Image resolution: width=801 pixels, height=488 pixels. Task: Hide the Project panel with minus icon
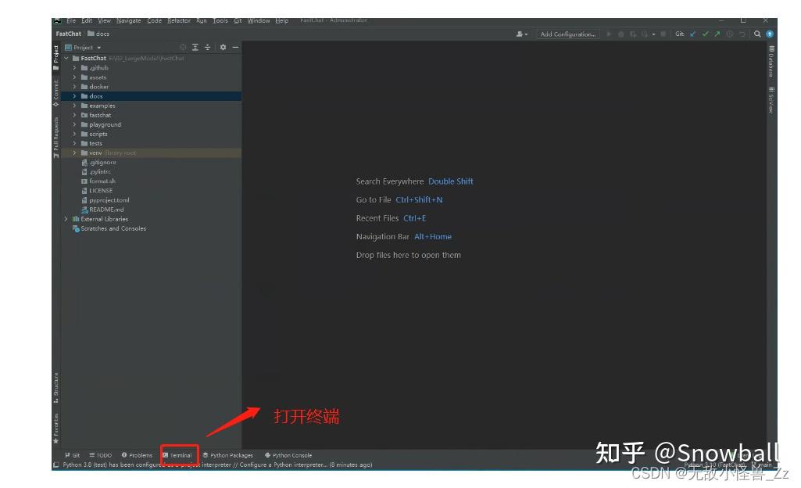coord(235,47)
